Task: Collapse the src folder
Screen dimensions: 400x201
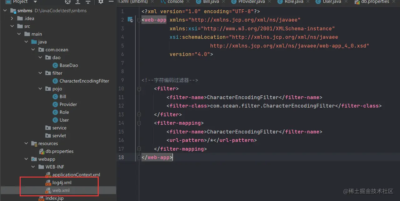Action: pyautogui.click(x=12, y=26)
